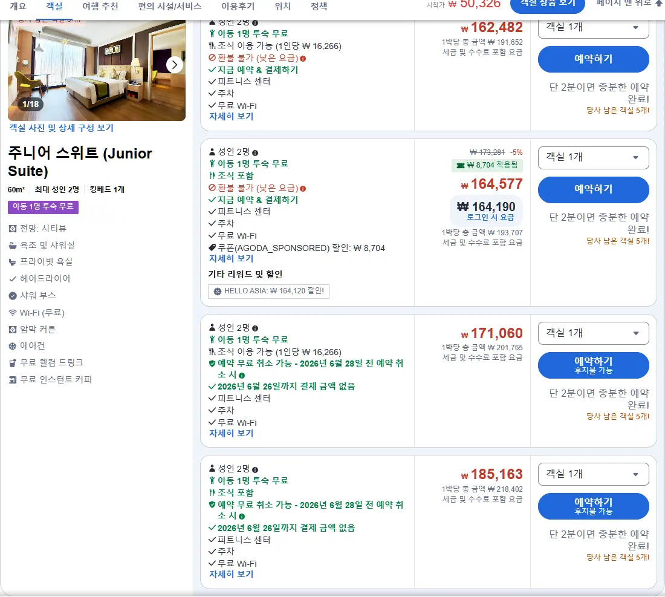Viewport: 665px width, 597px height.
Task: Click the Junior Suite room photo
Action: (x=97, y=70)
